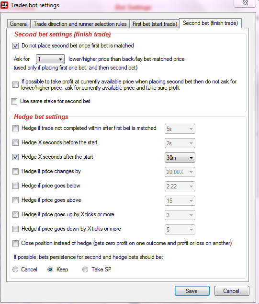This screenshot has width=259, height=304.
Task: Click the Save button
Action: tap(192, 291)
